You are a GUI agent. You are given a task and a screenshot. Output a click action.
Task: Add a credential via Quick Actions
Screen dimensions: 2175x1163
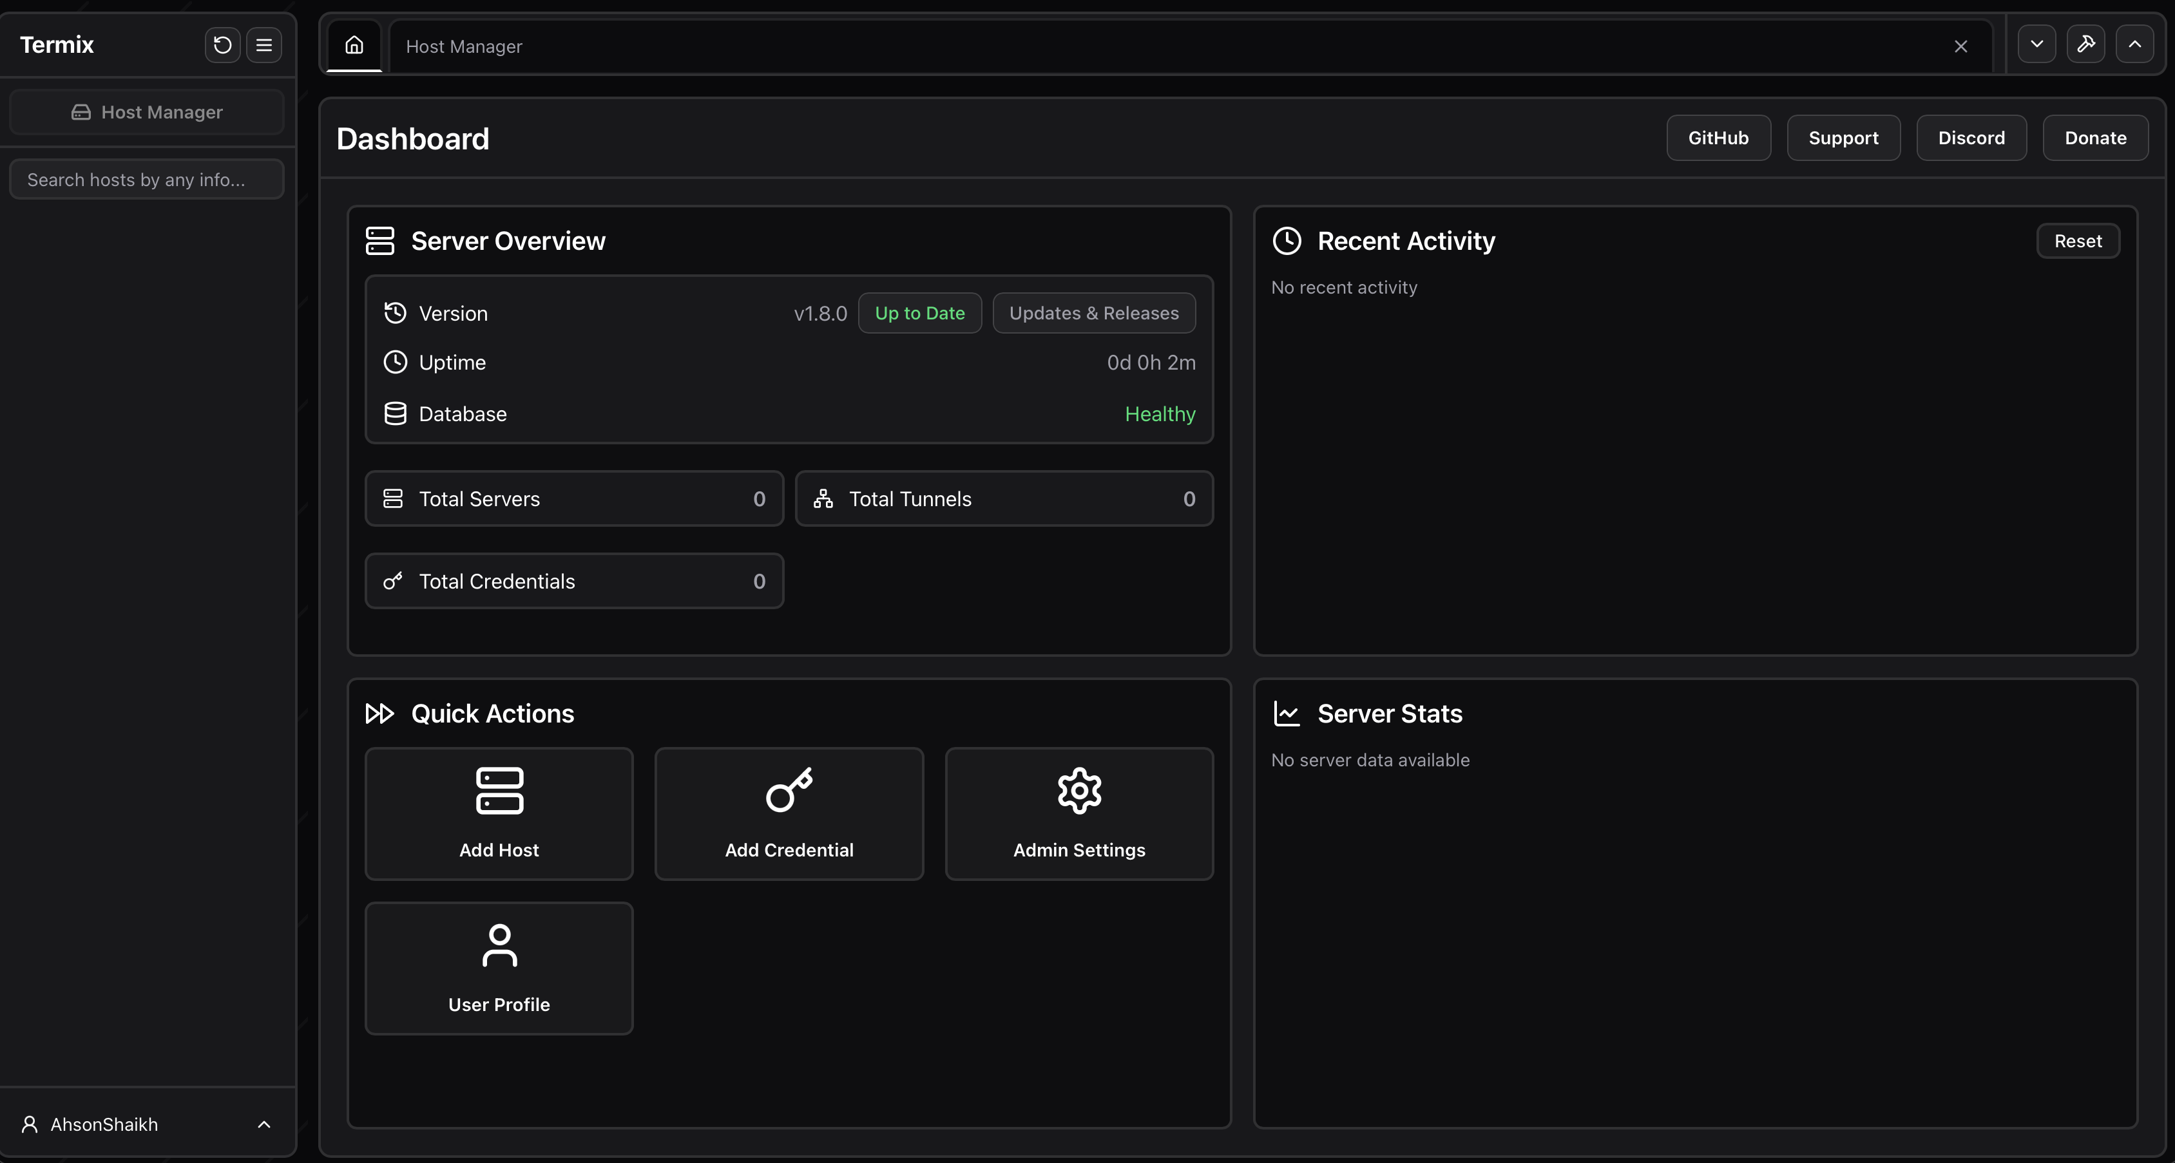pyautogui.click(x=788, y=813)
